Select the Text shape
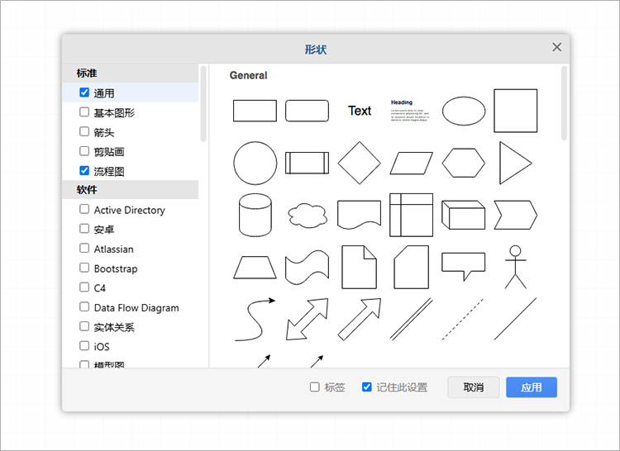 pos(360,111)
